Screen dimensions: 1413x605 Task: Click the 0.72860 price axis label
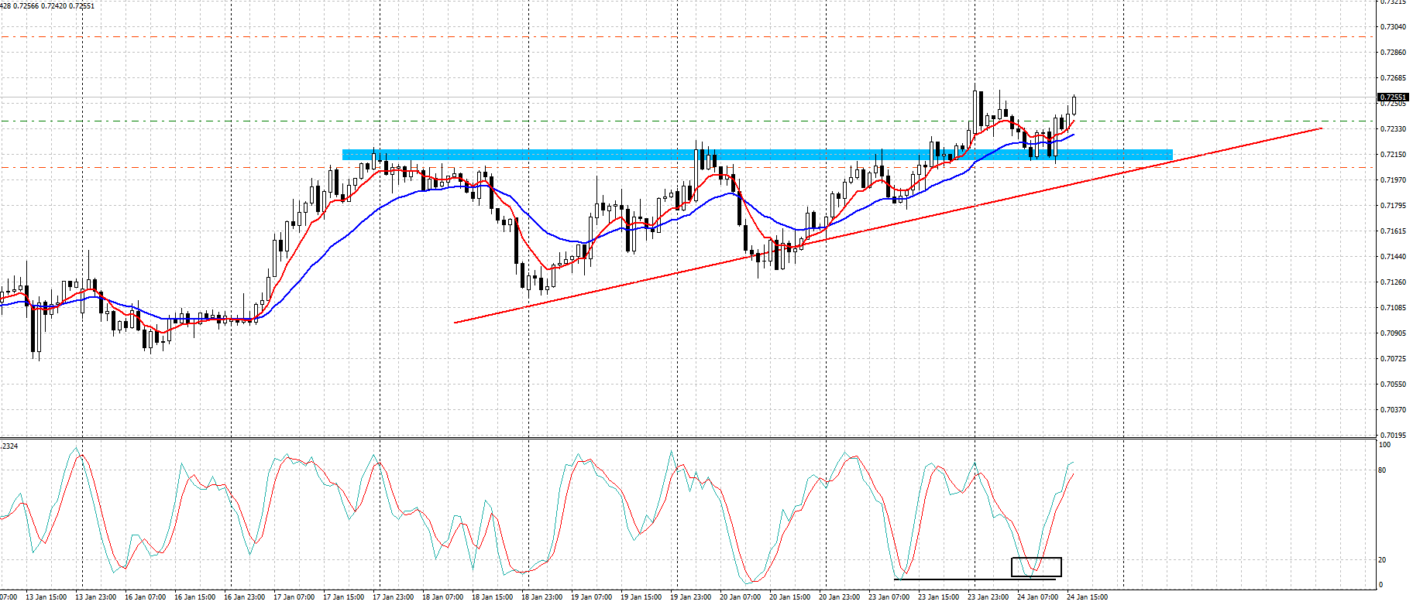click(x=1394, y=53)
